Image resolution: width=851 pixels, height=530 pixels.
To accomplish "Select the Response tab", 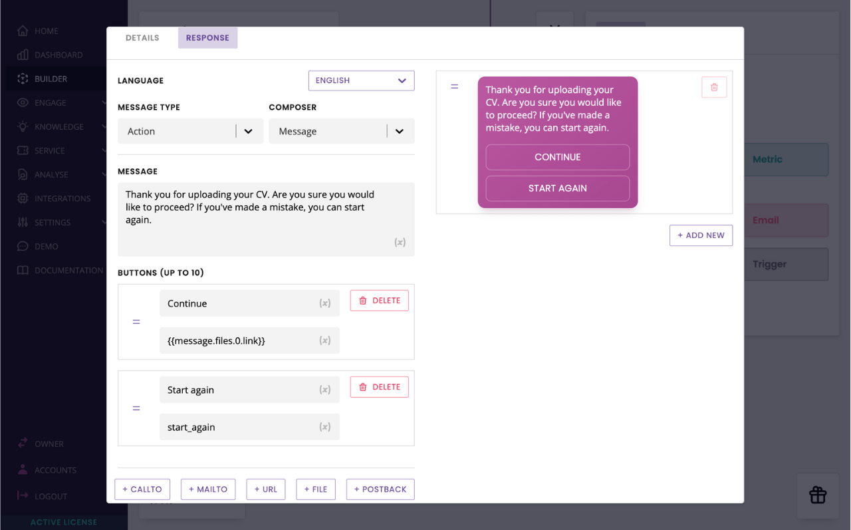I will click(x=207, y=38).
